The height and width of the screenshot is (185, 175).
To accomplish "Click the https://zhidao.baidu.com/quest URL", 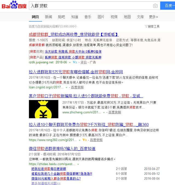I will click(x=52, y=164).
